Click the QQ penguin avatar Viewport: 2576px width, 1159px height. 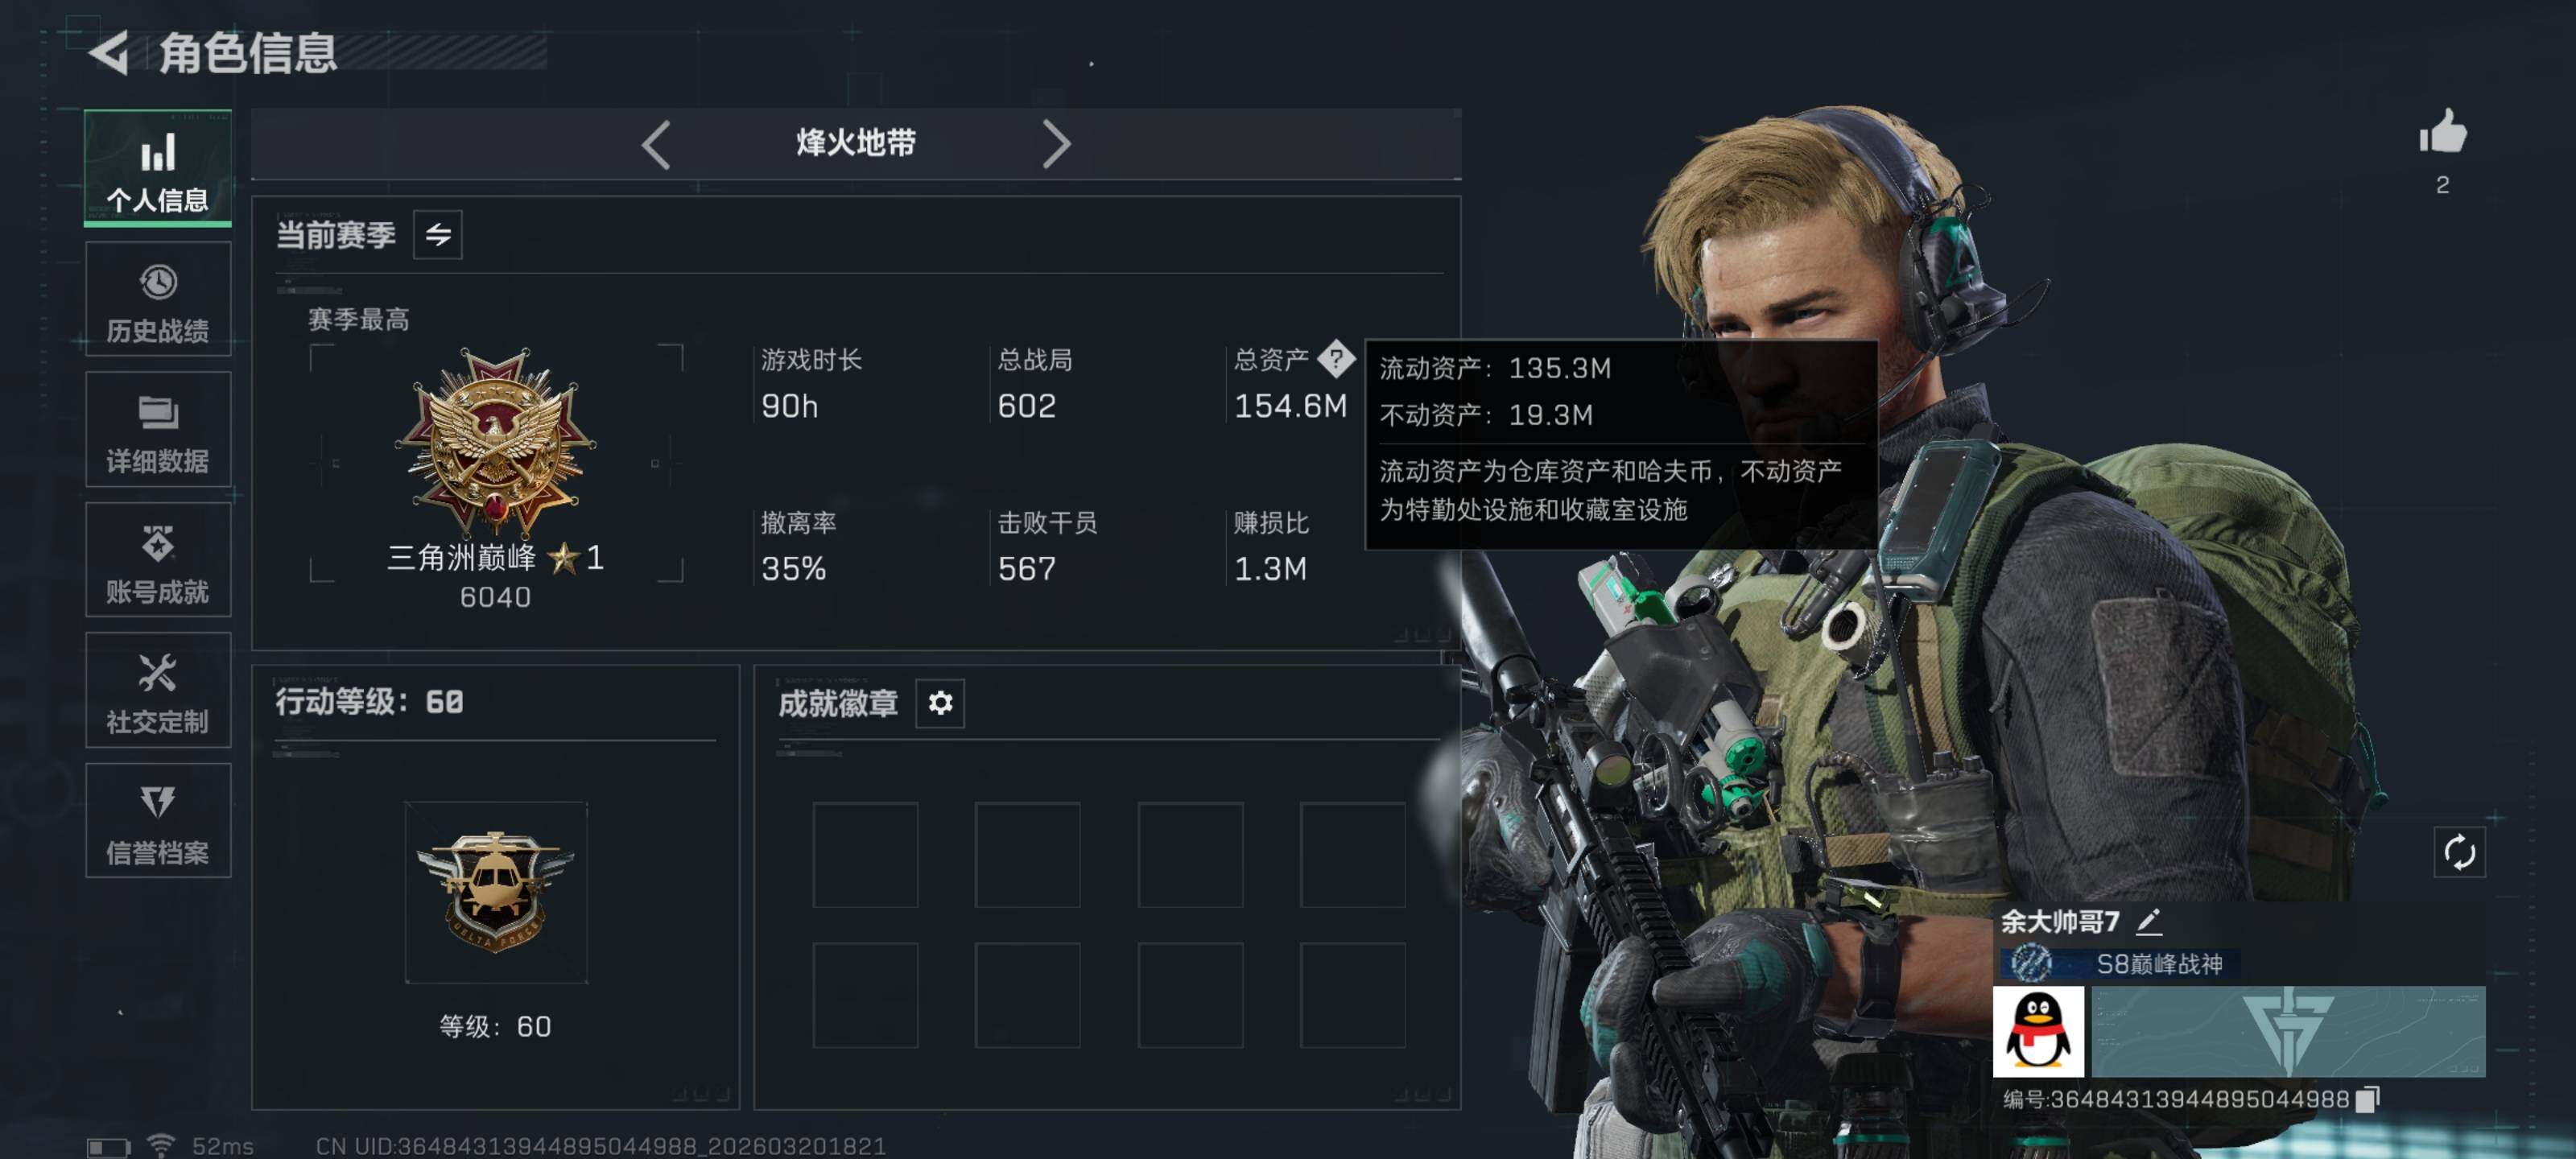pyautogui.click(x=2038, y=1031)
